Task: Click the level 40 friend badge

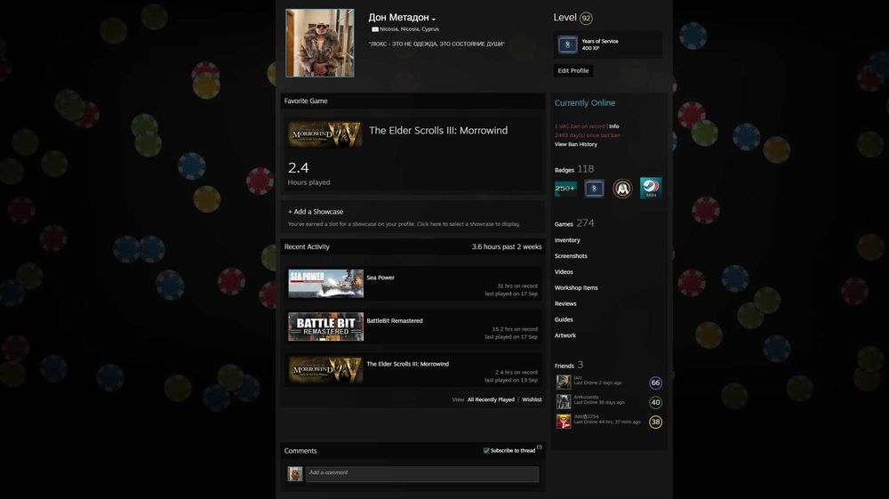Action: [x=655, y=402]
